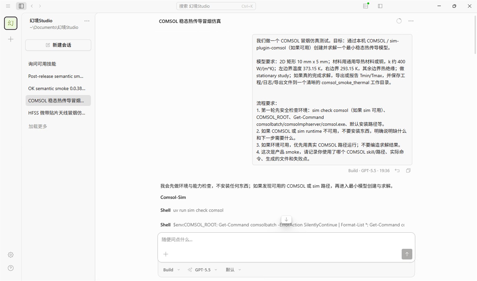Send message with up arrow button
477x281 pixels.
[x=407, y=254]
